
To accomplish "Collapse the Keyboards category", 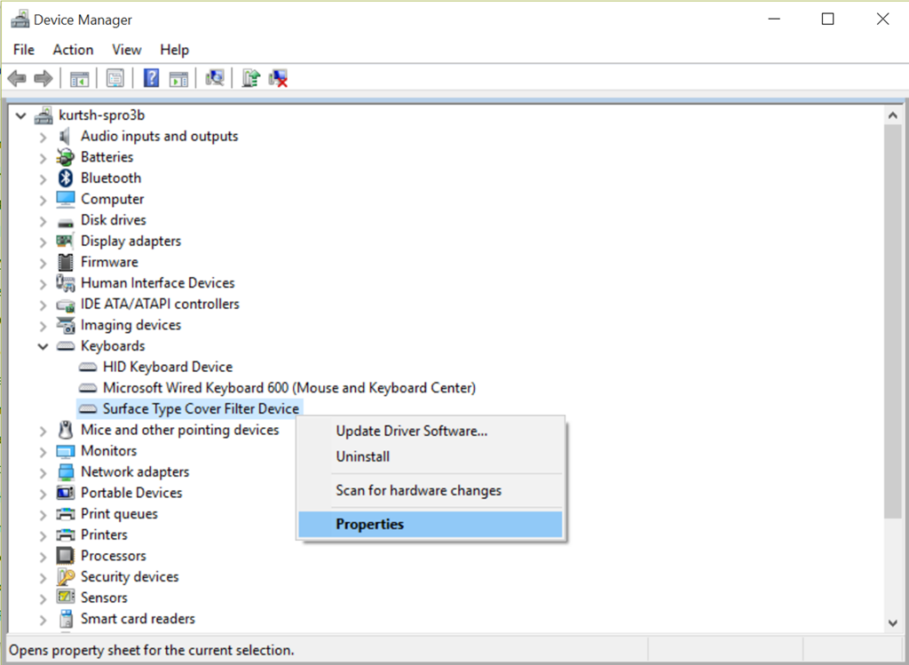I will coord(43,346).
